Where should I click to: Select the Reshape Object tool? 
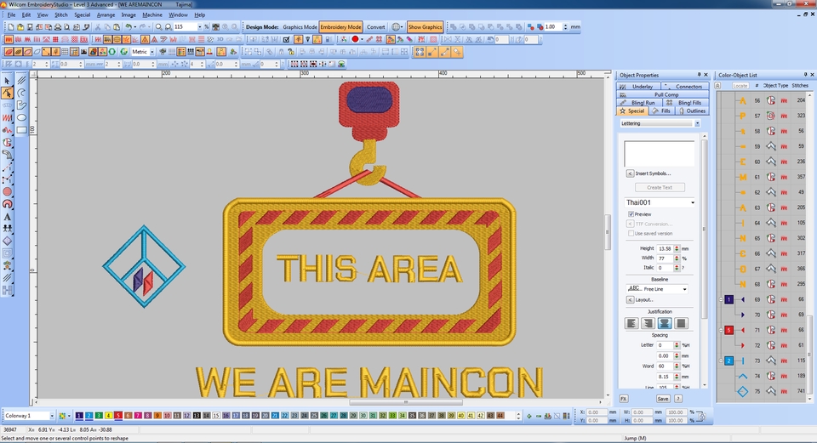[x=8, y=94]
